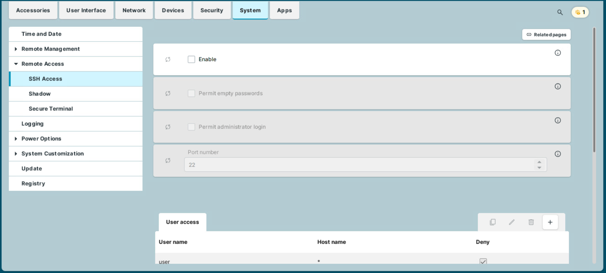Expand Remote Management tree node
606x273 pixels.
(16, 49)
